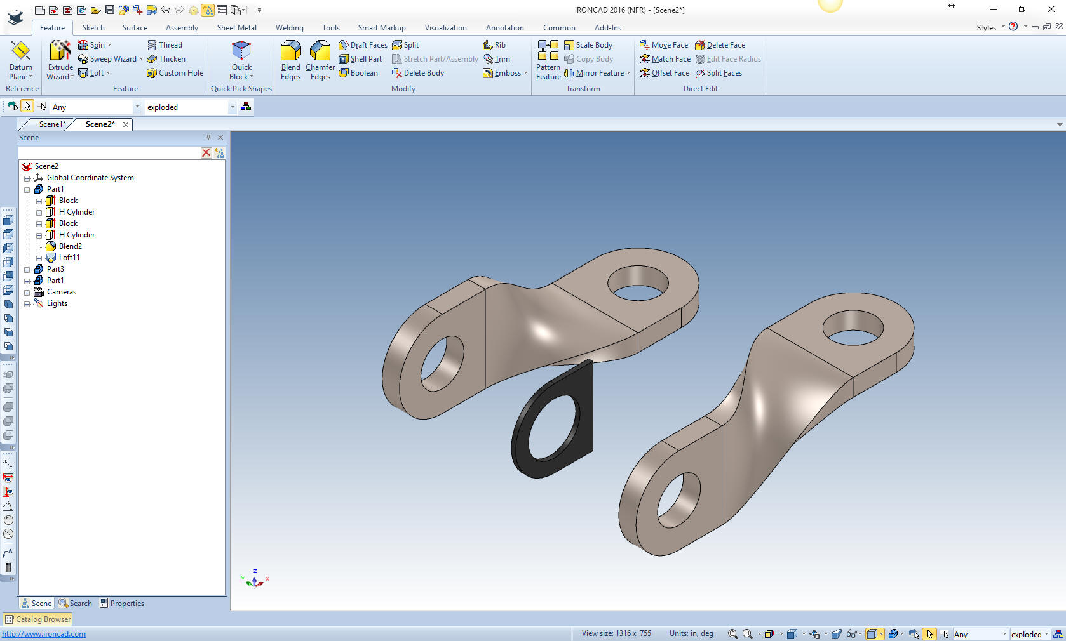Open the Catalog Browser panel
The width and height of the screenshot is (1066, 641).
38,619
